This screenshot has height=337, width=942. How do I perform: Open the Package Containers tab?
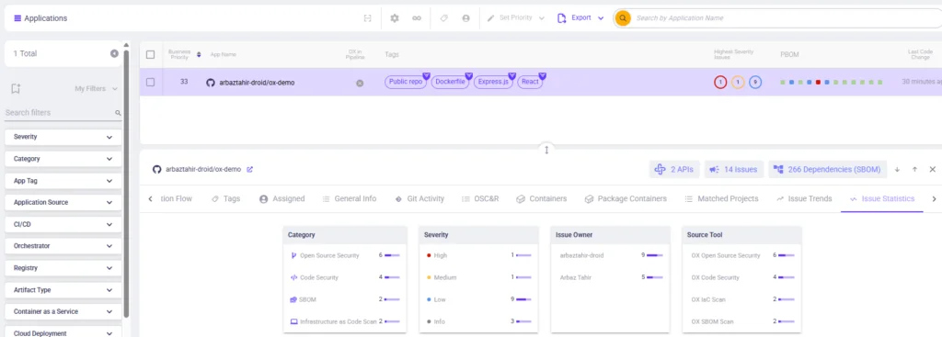[626, 198]
